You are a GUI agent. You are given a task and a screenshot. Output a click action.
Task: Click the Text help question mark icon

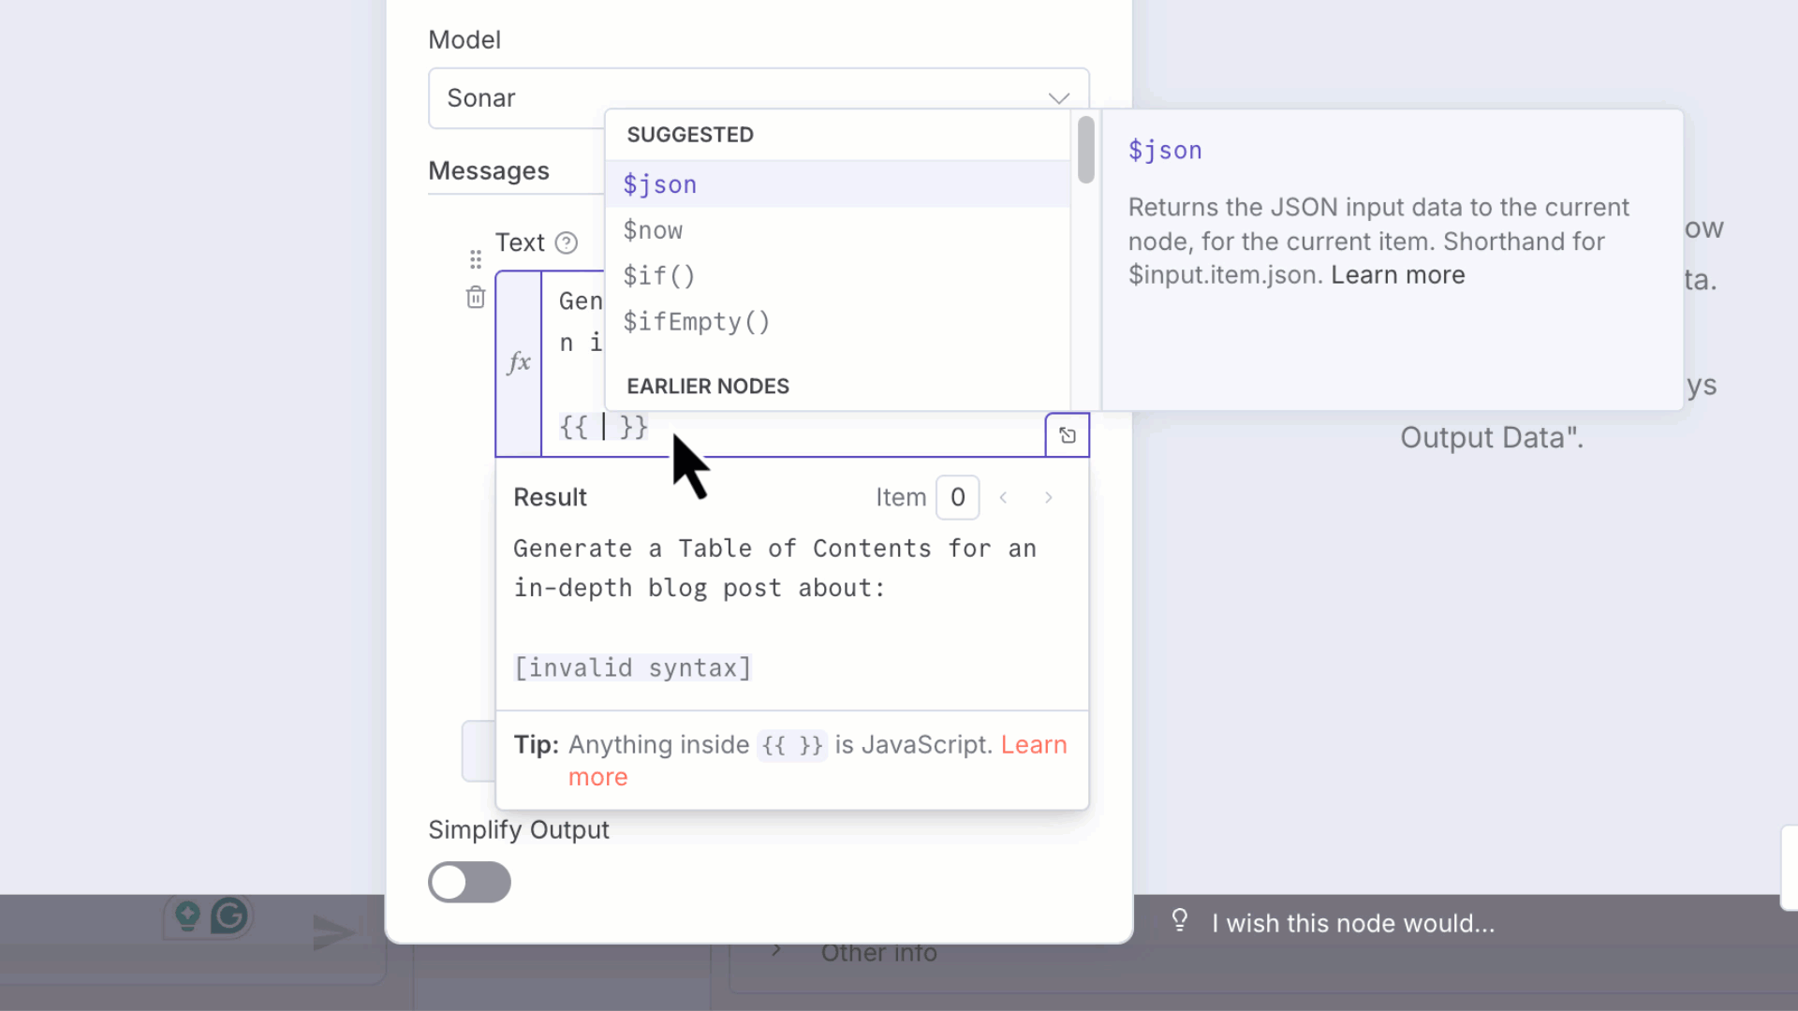click(566, 243)
